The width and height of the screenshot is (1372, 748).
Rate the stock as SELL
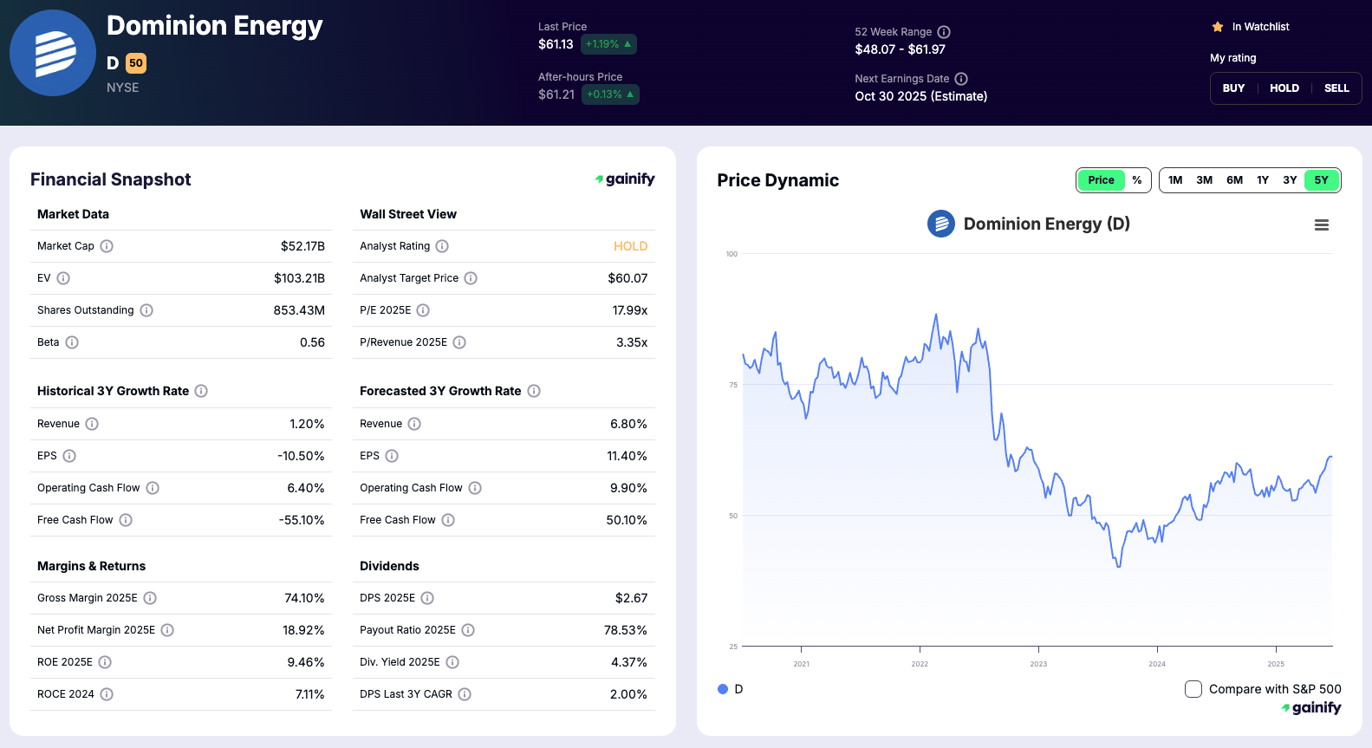click(1336, 88)
